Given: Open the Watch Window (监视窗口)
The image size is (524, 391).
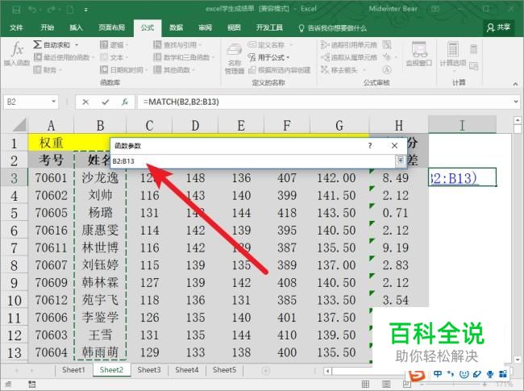Looking at the screenshot, I should 418,54.
